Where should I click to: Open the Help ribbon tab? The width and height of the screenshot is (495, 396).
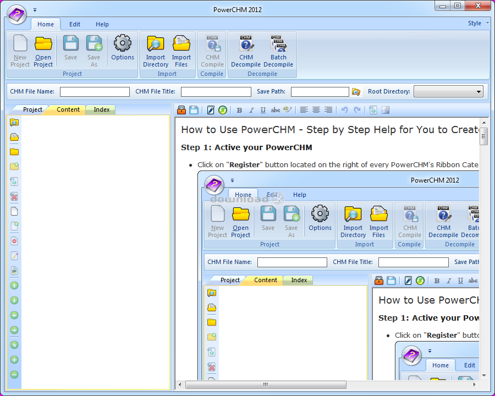pos(102,24)
